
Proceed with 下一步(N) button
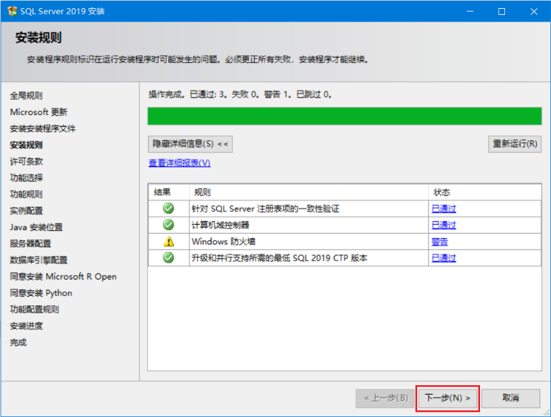(x=448, y=398)
